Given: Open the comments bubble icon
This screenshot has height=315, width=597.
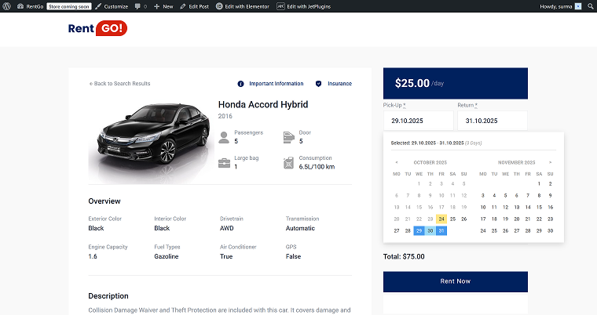Looking at the screenshot, I should click(137, 6).
